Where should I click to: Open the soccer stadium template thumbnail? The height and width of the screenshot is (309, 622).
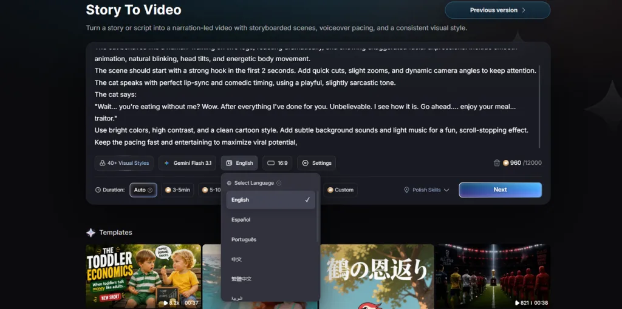click(x=493, y=276)
